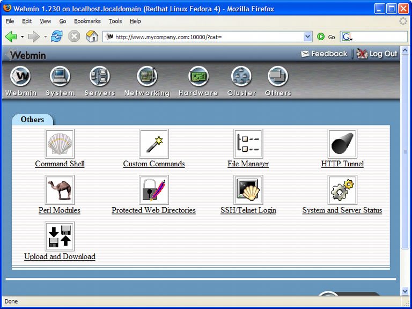Open the File Manager tree icon
Viewport: 412px width, 309px height.
248,144
